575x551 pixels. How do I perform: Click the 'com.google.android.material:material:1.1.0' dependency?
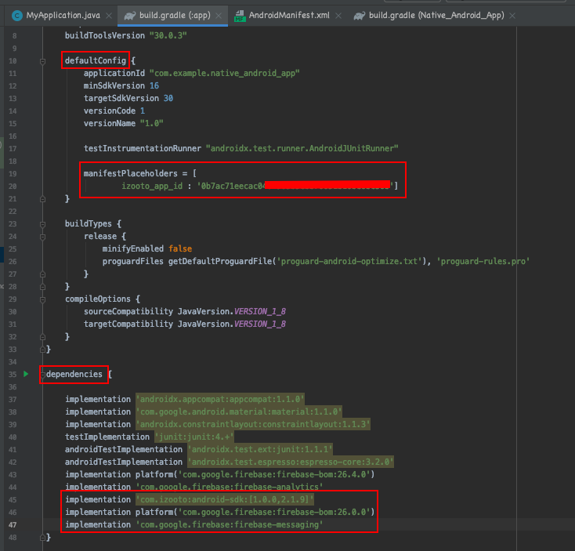pos(239,411)
